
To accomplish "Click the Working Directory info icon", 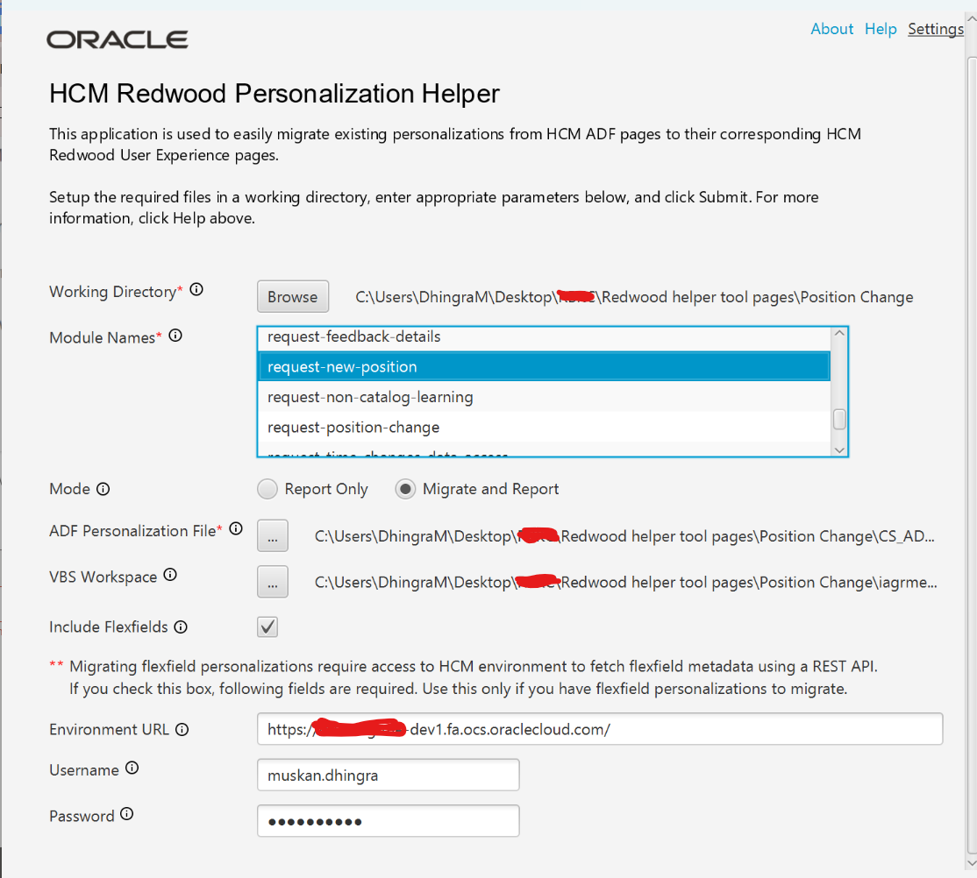I will (x=196, y=289).
